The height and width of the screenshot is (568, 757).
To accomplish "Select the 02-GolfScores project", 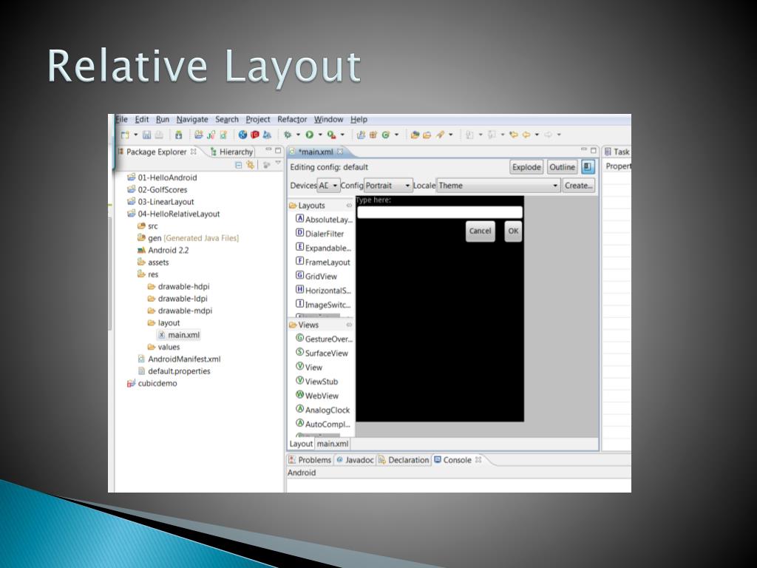I will pyautogui.click(x=157, y=190).
